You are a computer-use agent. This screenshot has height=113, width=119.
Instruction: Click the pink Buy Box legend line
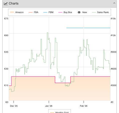click(60, 12)
